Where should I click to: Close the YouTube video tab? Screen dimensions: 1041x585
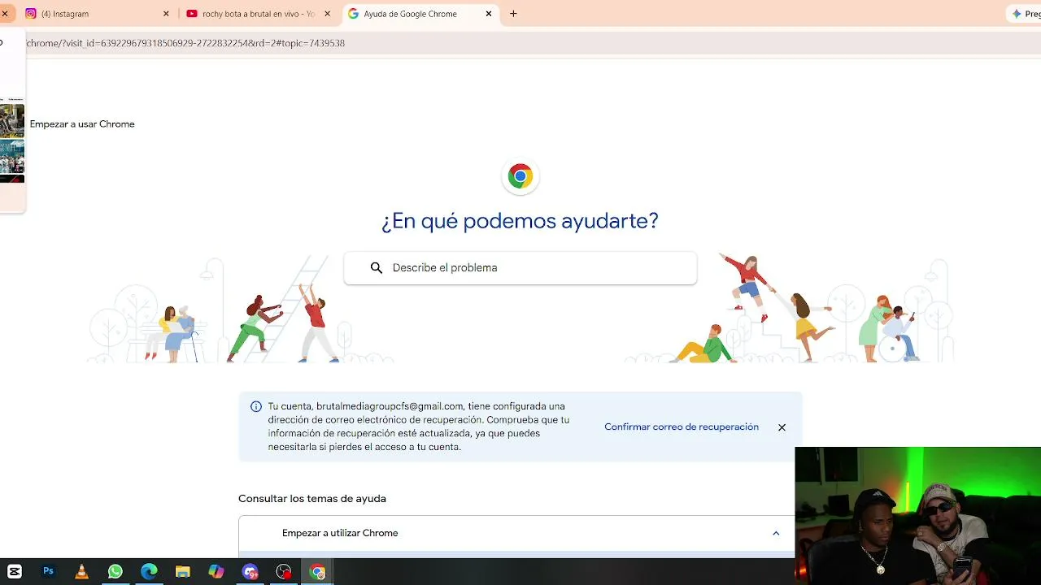pyautogui.click(x=328, y=14)
